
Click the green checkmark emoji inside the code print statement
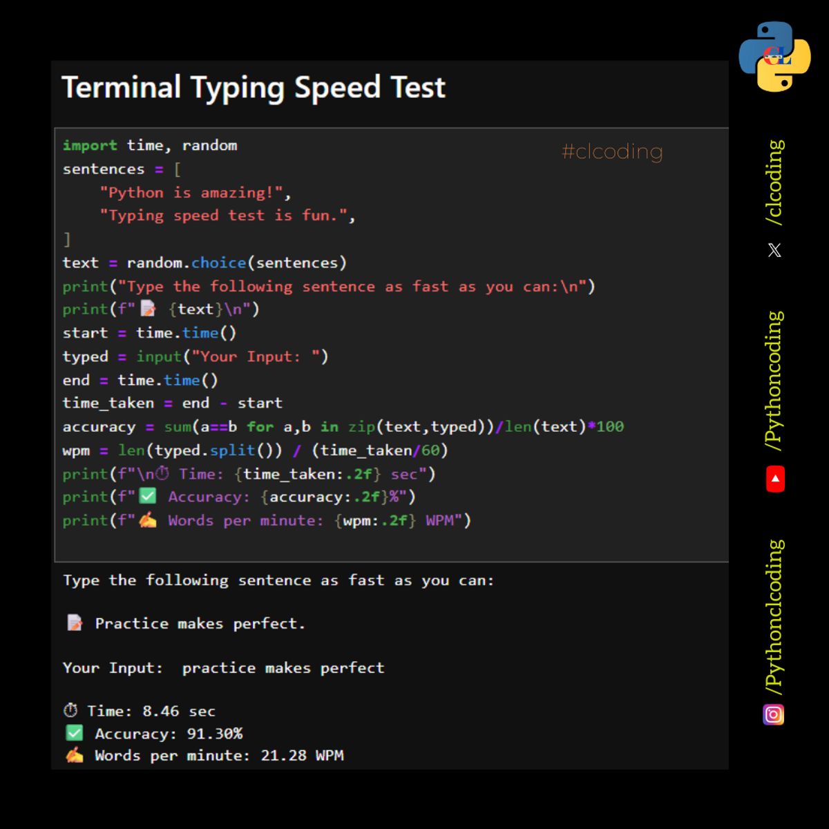[x=148, y=497]
